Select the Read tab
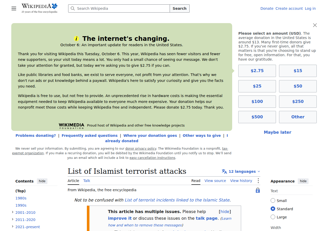 [x=196, y=181]
